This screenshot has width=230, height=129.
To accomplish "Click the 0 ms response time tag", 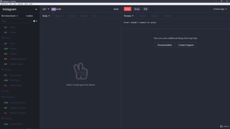I will (x=137, y=9).
